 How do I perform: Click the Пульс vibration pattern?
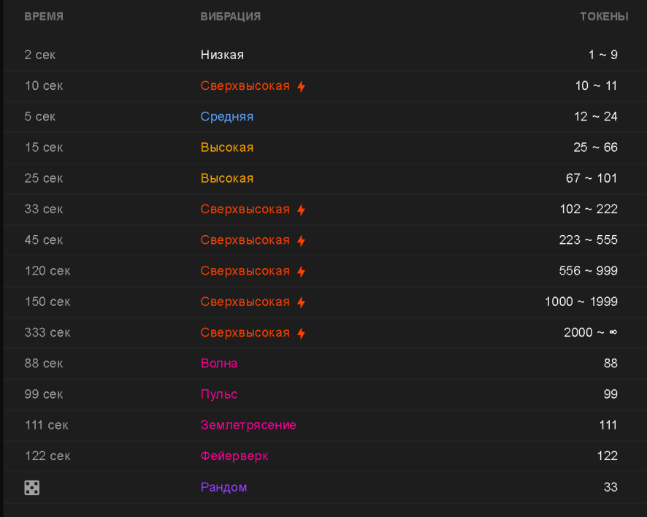coord(218,394)
